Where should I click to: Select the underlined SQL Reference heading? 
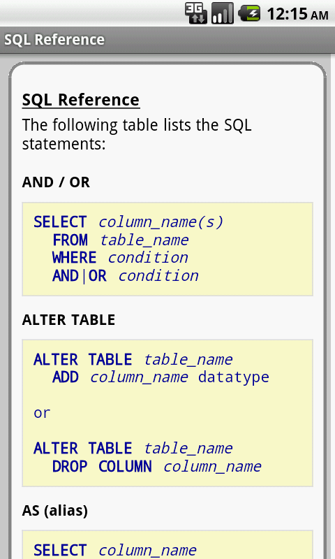point(81,100)
